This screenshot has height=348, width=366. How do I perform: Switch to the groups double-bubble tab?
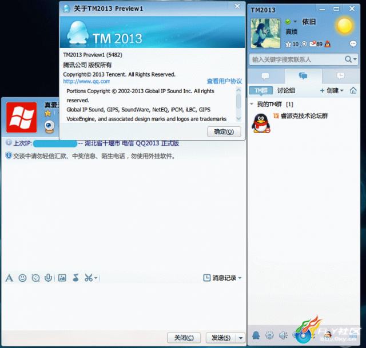(x=303, y=76)
